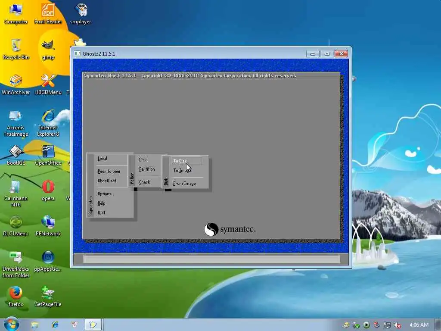This screenshot has height=331, width=441.
Task: Open PENetwork desktop icon
Action: point(48,226)
